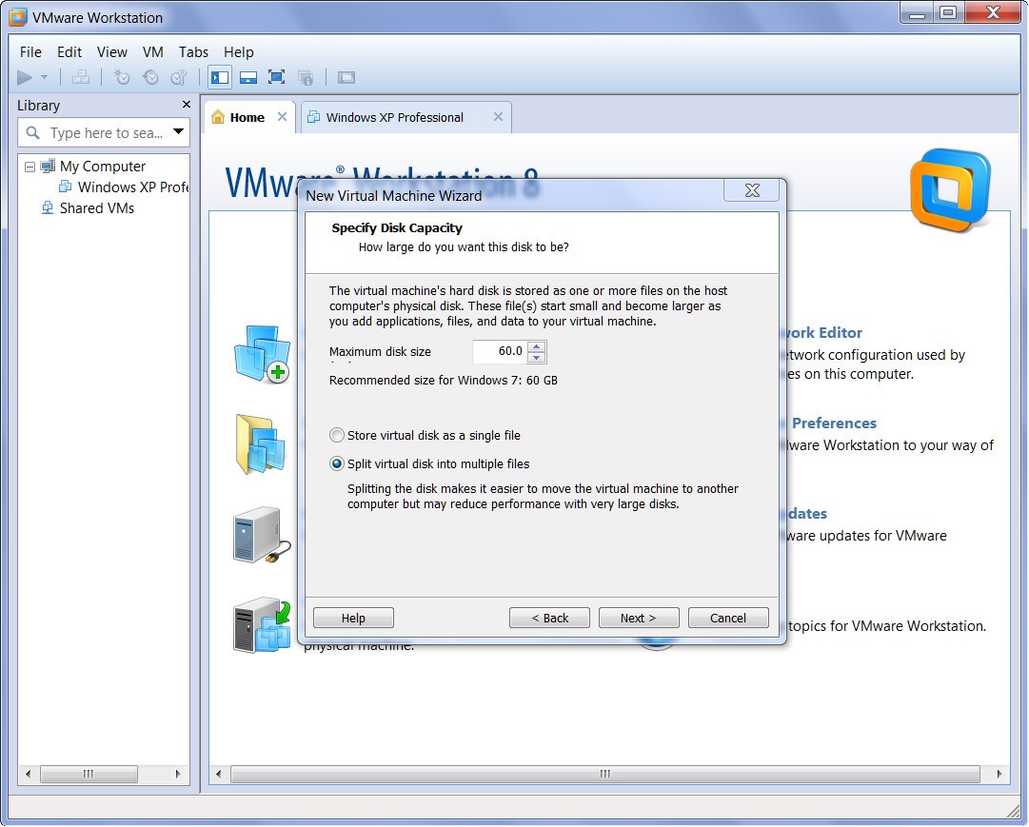Open the File menu
1029x827 pixels.
tap(30, 51)
